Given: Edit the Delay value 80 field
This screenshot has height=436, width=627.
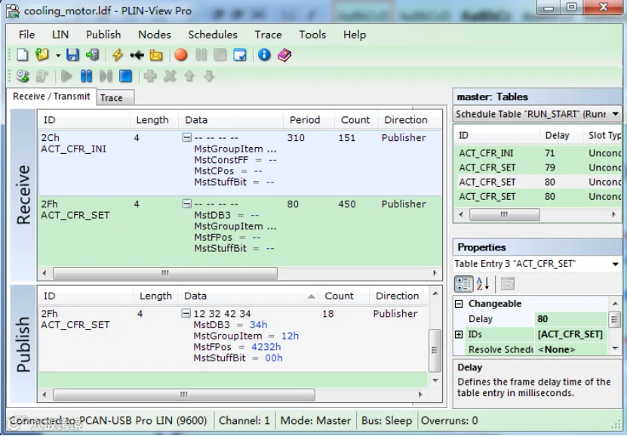Looking at the screenshot, I should tap(570, 319).
